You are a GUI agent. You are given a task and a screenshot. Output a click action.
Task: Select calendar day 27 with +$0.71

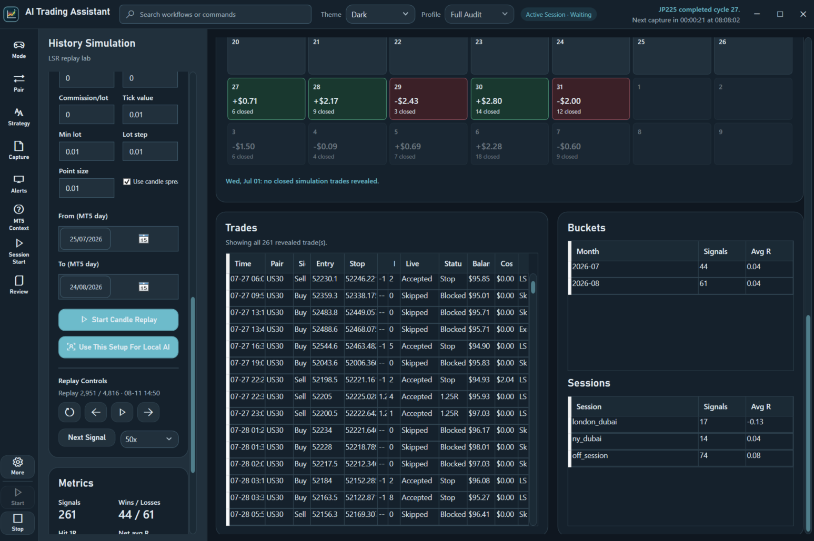(x=266, y=99)
